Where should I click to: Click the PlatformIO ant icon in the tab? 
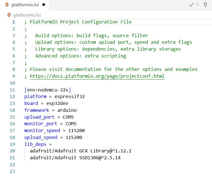7,5
